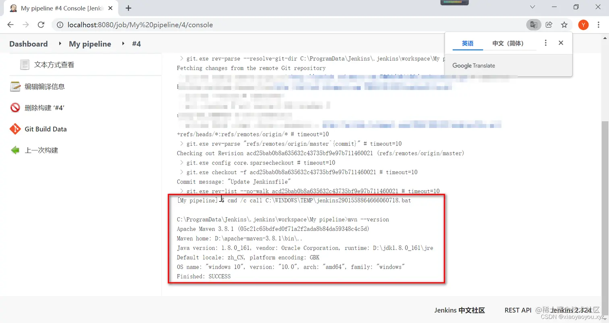Click the 'Finished: SUCCESS' console line
609x323 pixels.
tap(203, 277)
